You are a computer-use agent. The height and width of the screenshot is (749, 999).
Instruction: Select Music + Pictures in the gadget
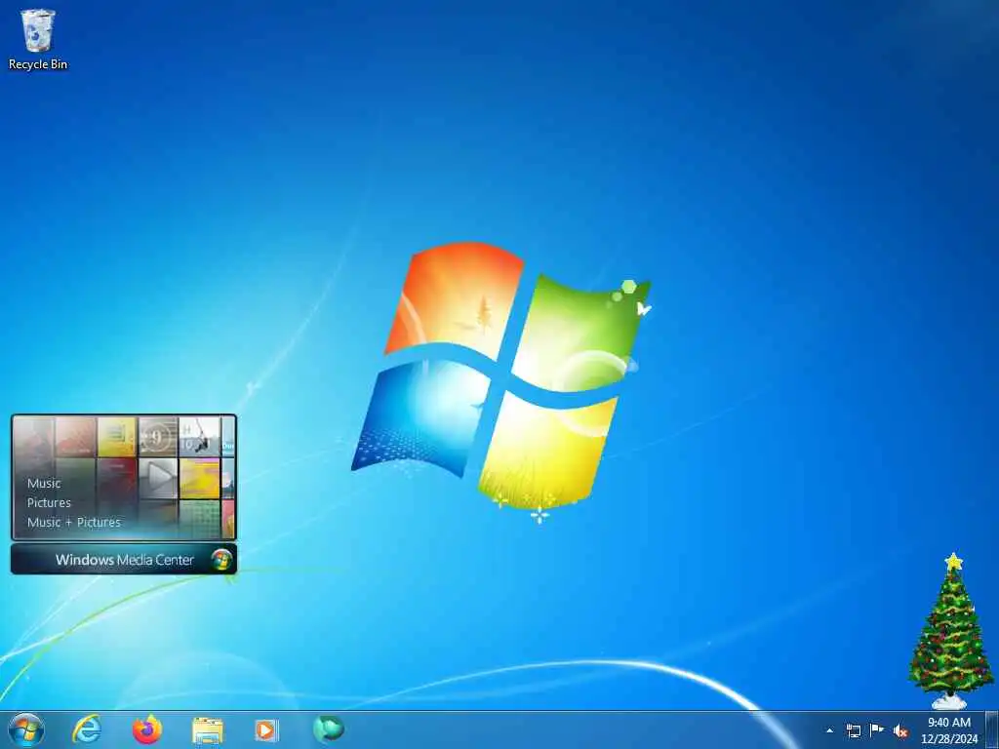(74, 523)
